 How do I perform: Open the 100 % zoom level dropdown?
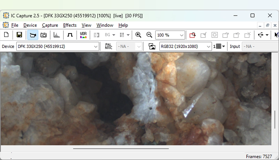[181, 35]
